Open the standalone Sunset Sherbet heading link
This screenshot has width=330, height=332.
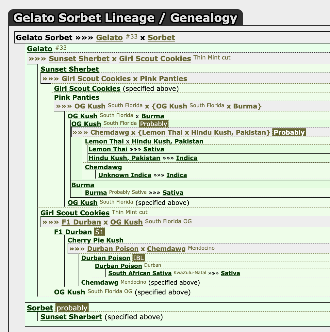[70, 69]
